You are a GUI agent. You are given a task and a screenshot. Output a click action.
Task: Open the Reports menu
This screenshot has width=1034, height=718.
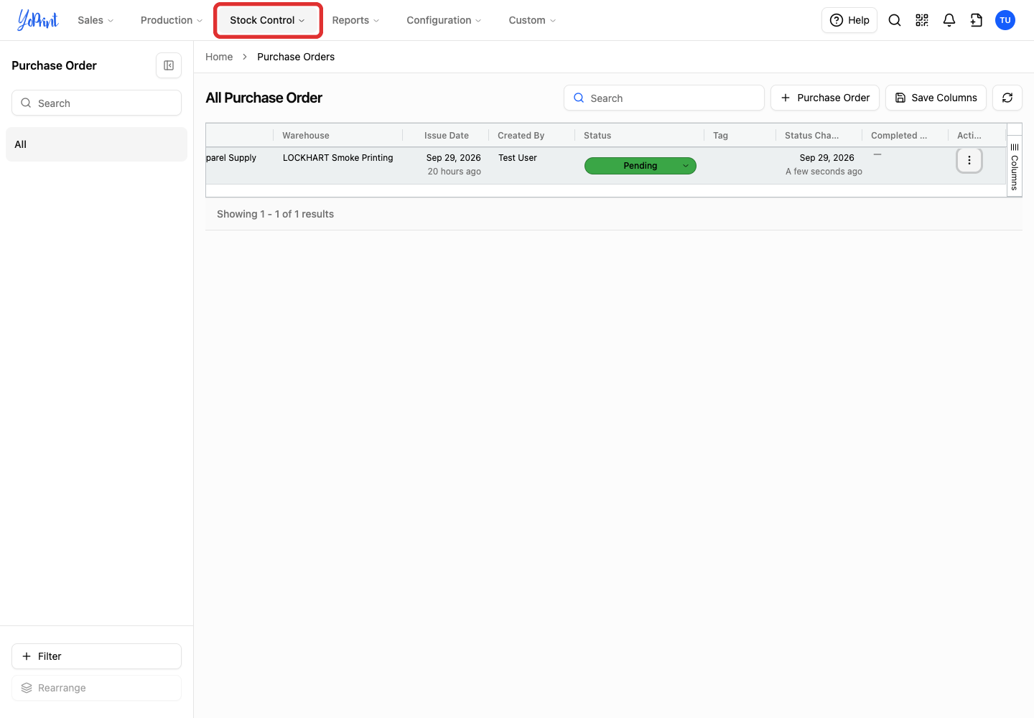[x=355, y=20]
